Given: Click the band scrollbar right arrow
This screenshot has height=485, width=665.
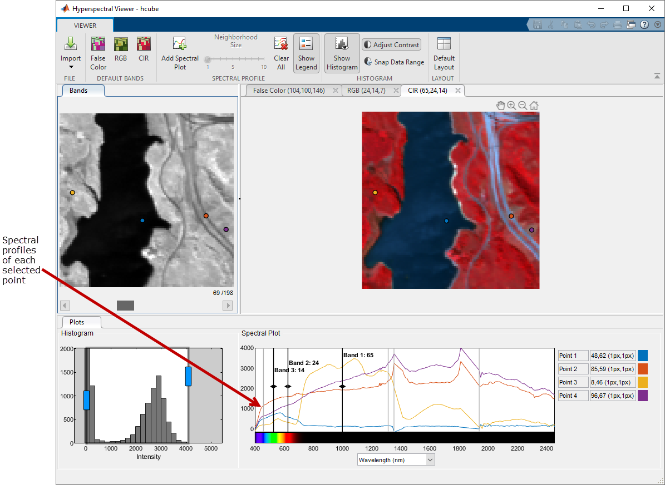Looking at the screenshot, I should (x=227, y=306).
